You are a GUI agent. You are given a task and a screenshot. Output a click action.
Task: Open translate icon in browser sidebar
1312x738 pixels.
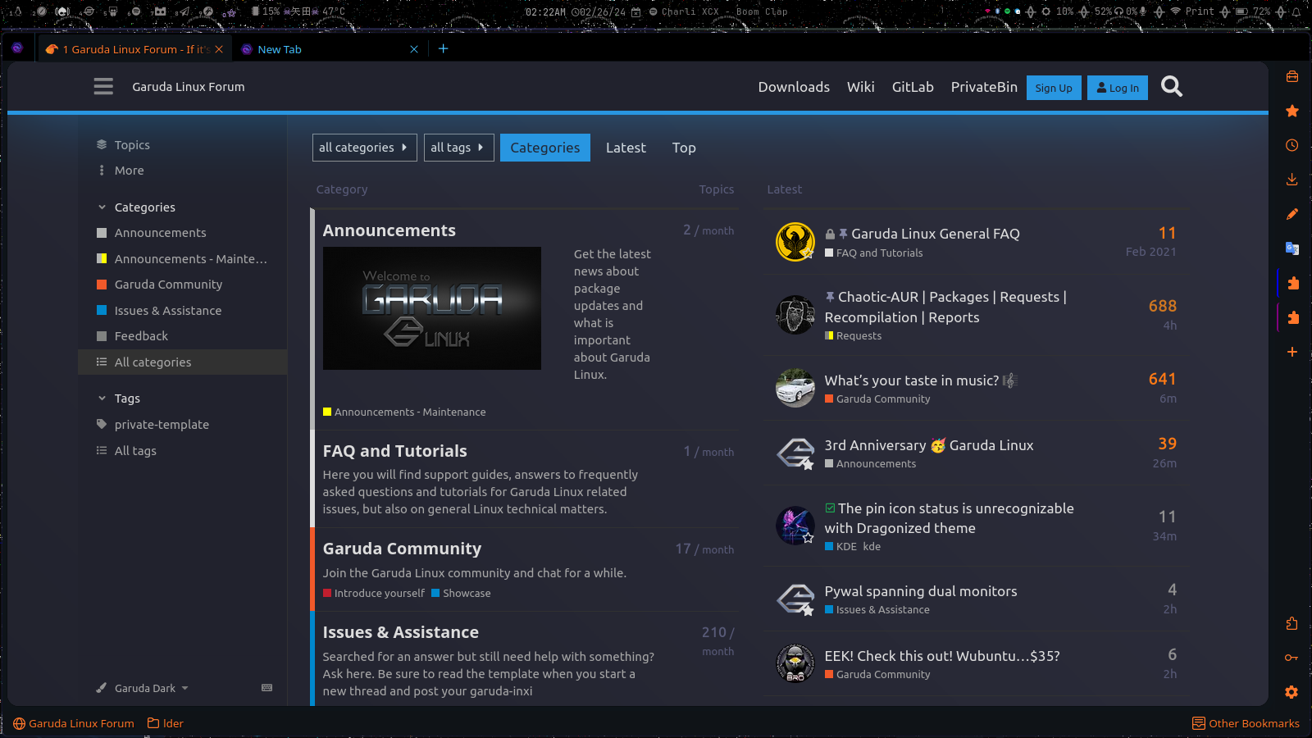tap(1292, 248)
